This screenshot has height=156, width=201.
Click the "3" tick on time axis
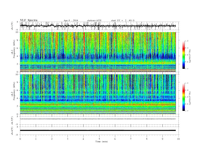point(68,139)
